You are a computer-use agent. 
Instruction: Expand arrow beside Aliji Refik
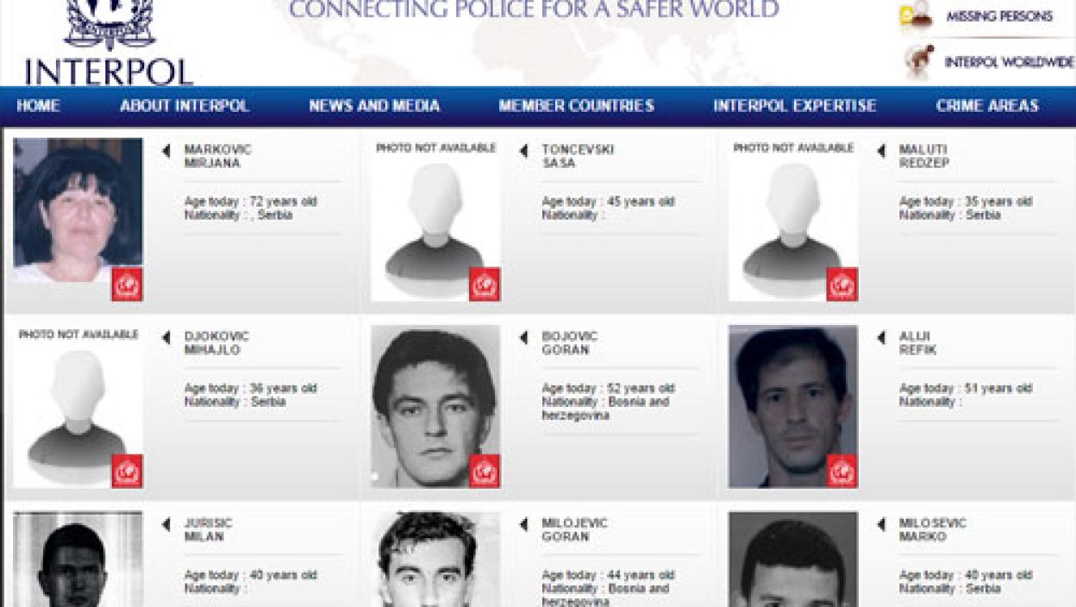tap(881, 338)
